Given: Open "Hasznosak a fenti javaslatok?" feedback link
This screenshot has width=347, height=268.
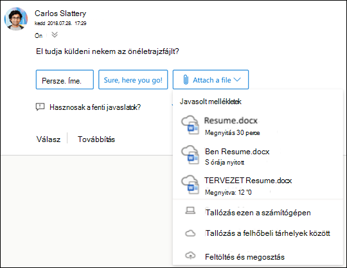Looking at the screenshot, I should tap(95, 107).
